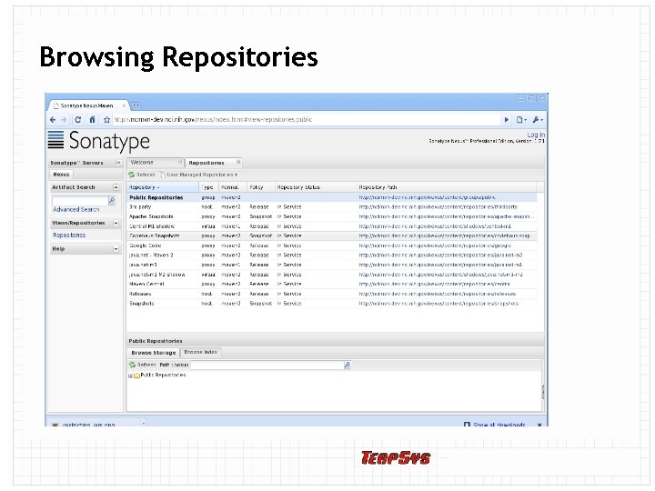Select the Nexus tab in the sidebar
This screenshot has height=491, width=655.
point(61,175)
